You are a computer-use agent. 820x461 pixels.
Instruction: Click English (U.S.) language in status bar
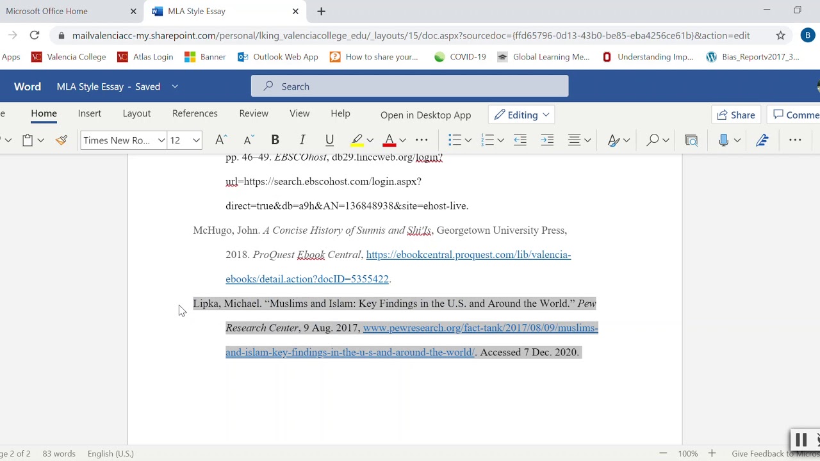tap(111, 453)
